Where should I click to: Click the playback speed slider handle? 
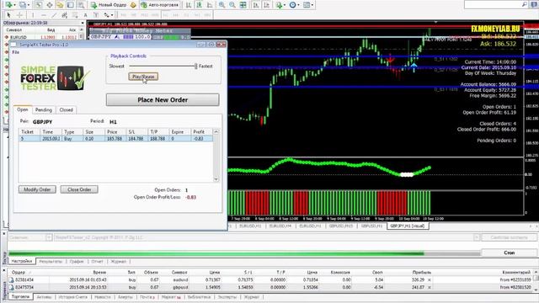coord(196,66)
